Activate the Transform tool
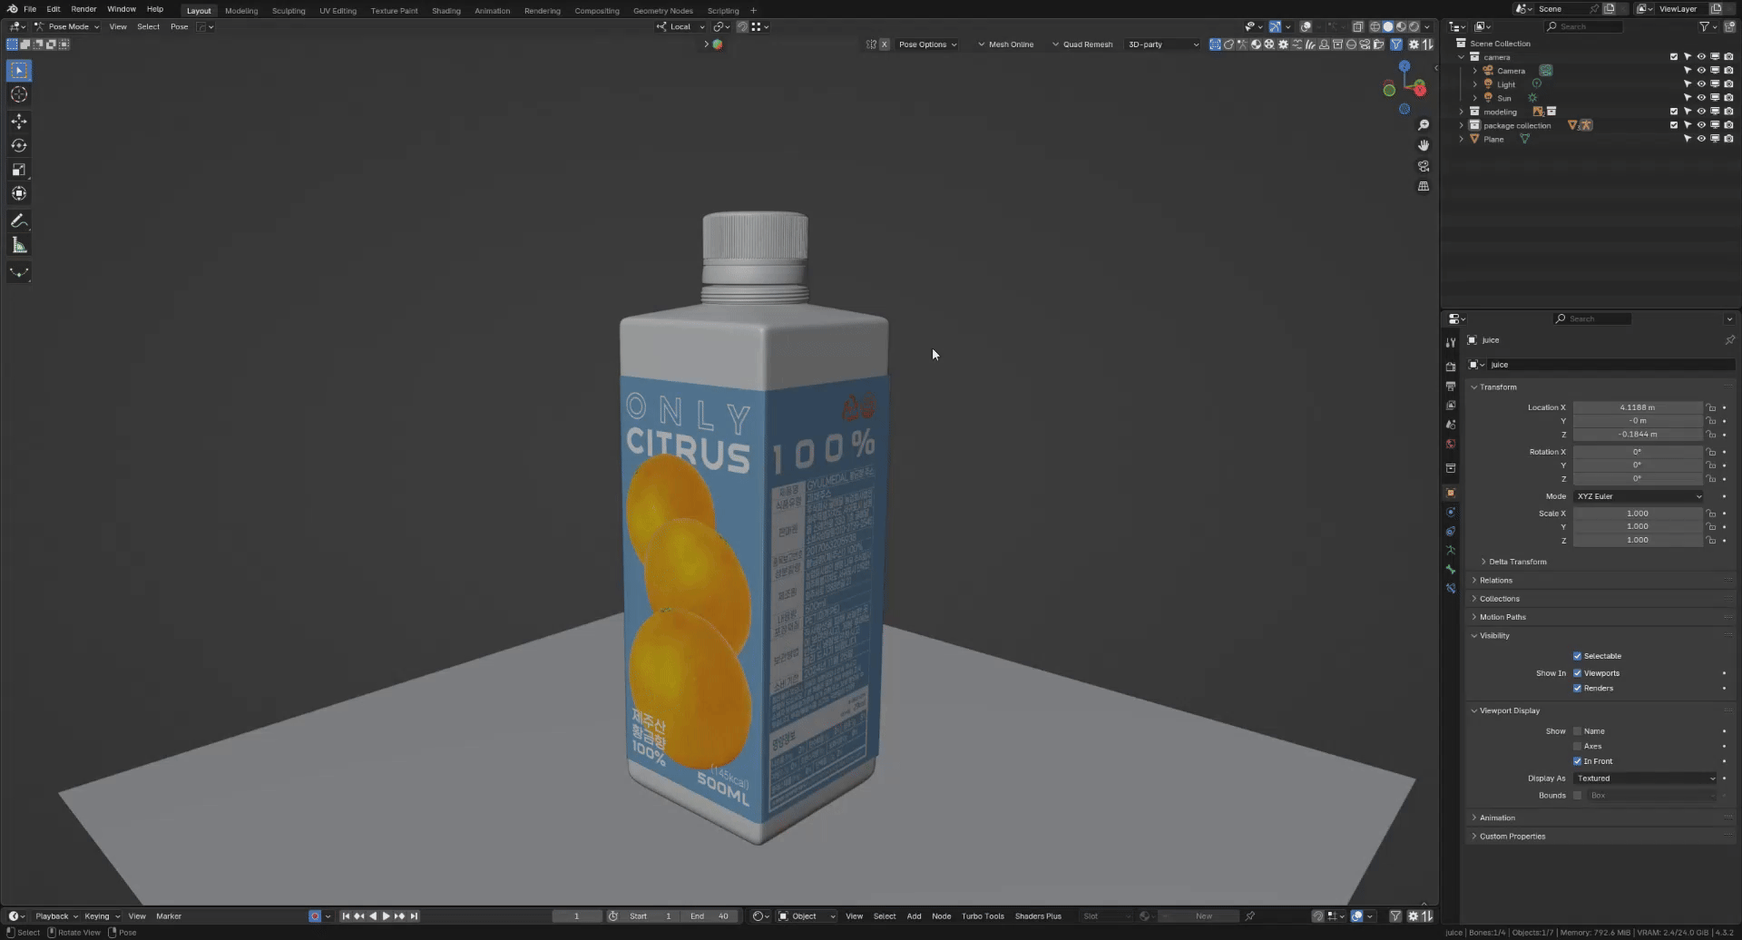Screen dimensions: 1742x940 point(19,193)
